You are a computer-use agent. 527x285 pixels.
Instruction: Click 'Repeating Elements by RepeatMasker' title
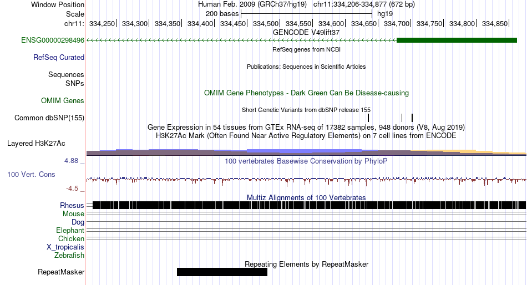(306, 264)
